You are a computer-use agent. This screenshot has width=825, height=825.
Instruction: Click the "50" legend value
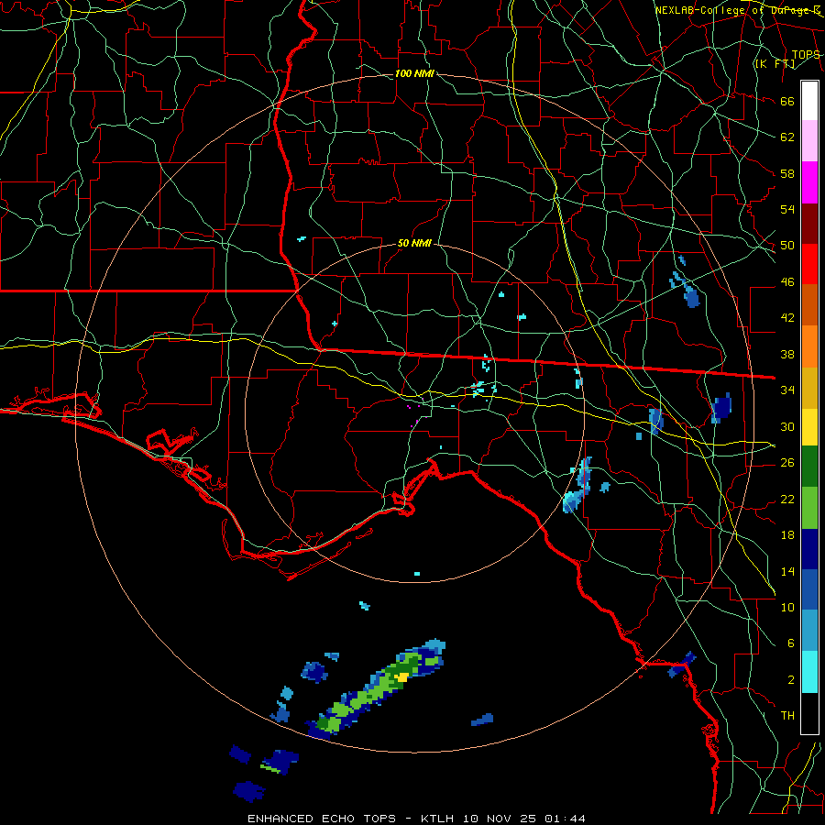pos(787,245)
